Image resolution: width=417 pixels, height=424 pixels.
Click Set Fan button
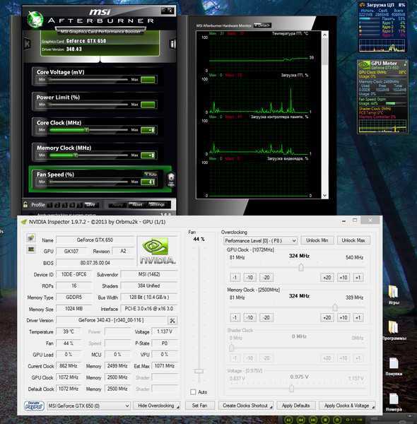coord(200,406)
